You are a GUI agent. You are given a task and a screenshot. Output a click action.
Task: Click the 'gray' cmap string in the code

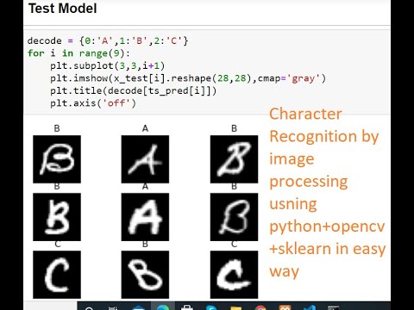tap(304, 78)
